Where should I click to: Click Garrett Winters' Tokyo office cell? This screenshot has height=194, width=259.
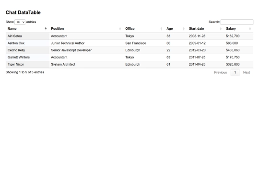144,57
